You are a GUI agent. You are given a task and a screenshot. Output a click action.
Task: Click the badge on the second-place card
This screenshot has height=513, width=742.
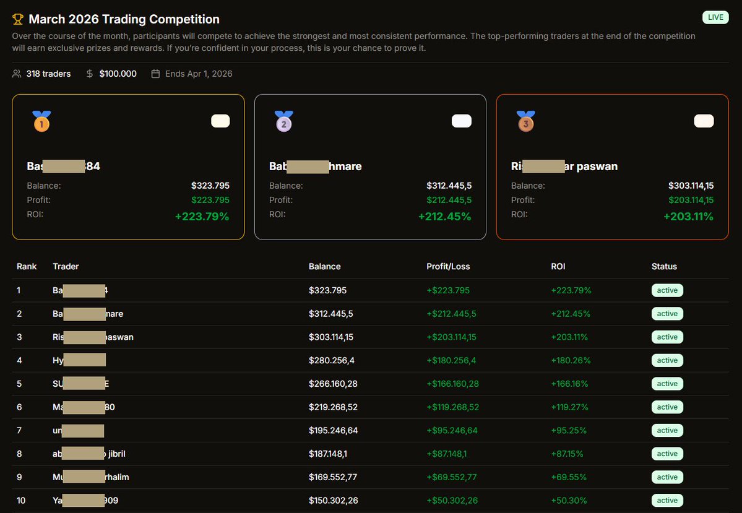[461, 121]
